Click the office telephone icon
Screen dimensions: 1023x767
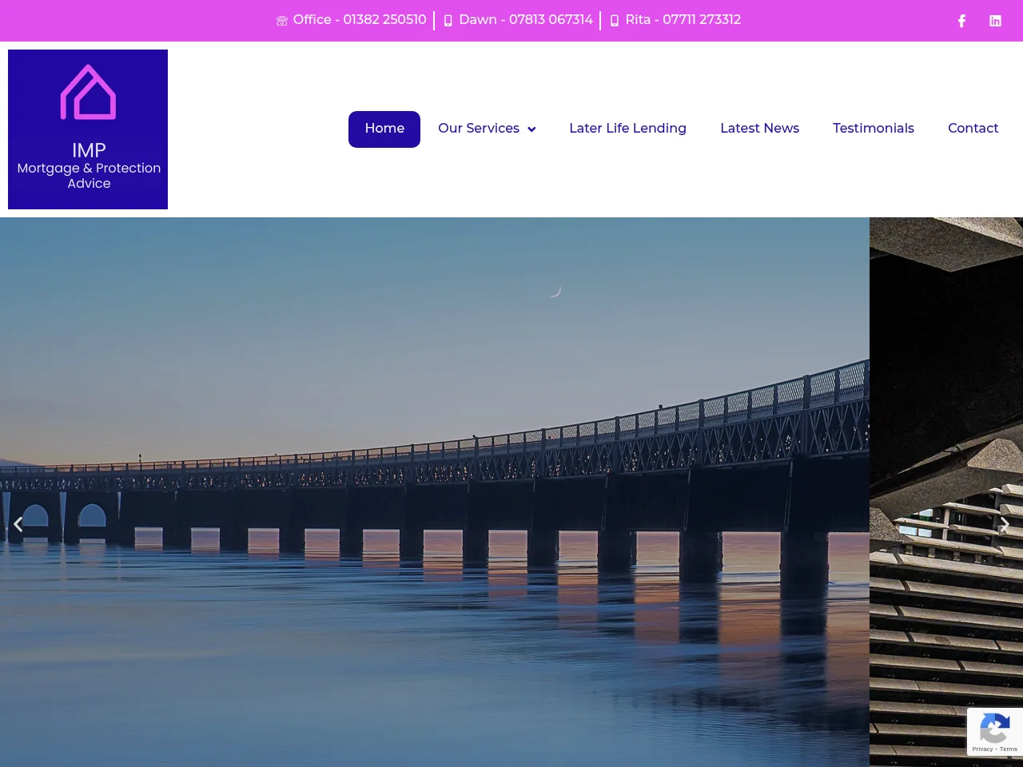pos(281,20)
